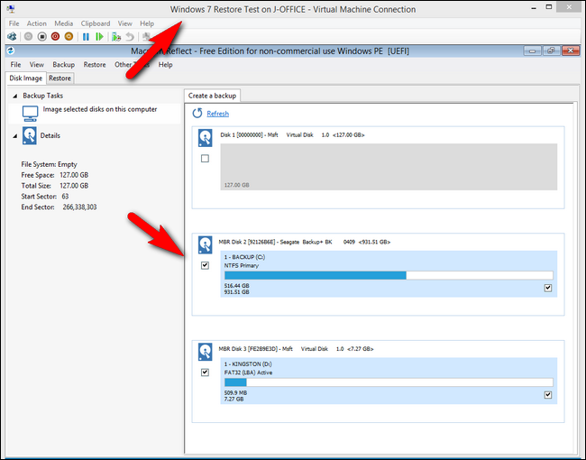The width and height of the screenshot is (586, 460).
Task: Click the Total Size 127.00 GB value
Action: click(74, 186)
